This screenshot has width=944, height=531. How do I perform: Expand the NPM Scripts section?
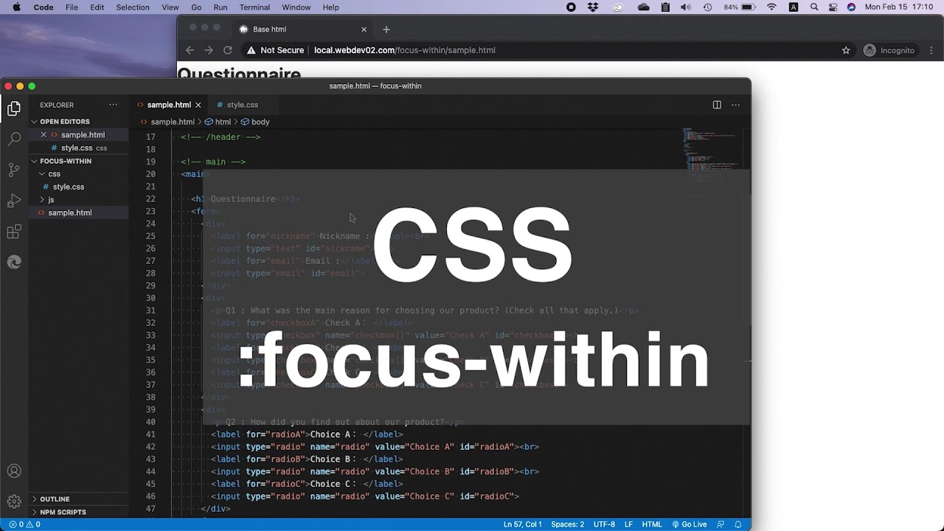pos(63,512)
